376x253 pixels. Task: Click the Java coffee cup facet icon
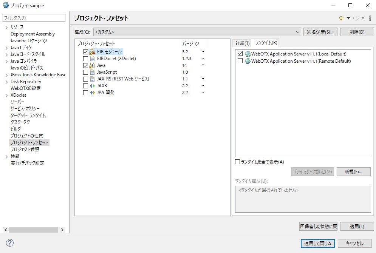pos(92,65)
